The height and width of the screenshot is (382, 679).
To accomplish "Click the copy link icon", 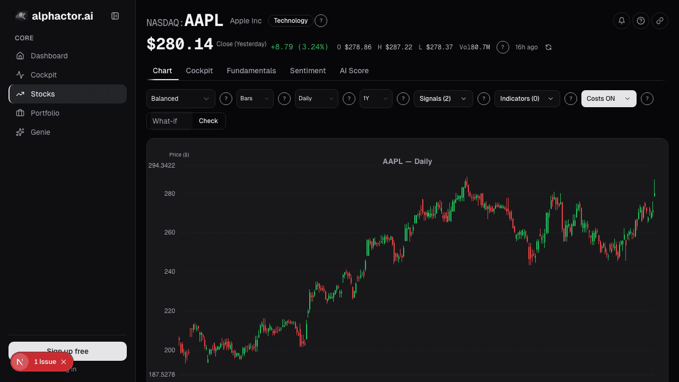I will point(660,21).
